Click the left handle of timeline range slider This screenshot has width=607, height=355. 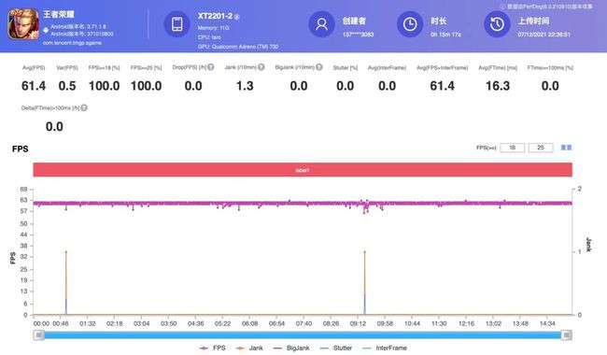38,334
